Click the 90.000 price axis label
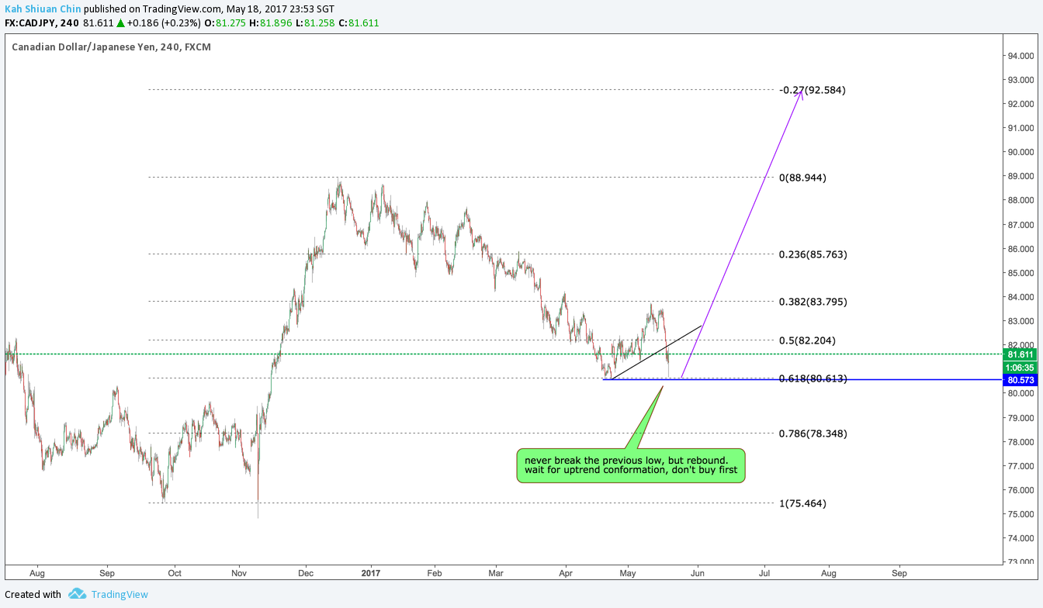The width and height of the screenshot is (1043, 608). pos(1020,152)
